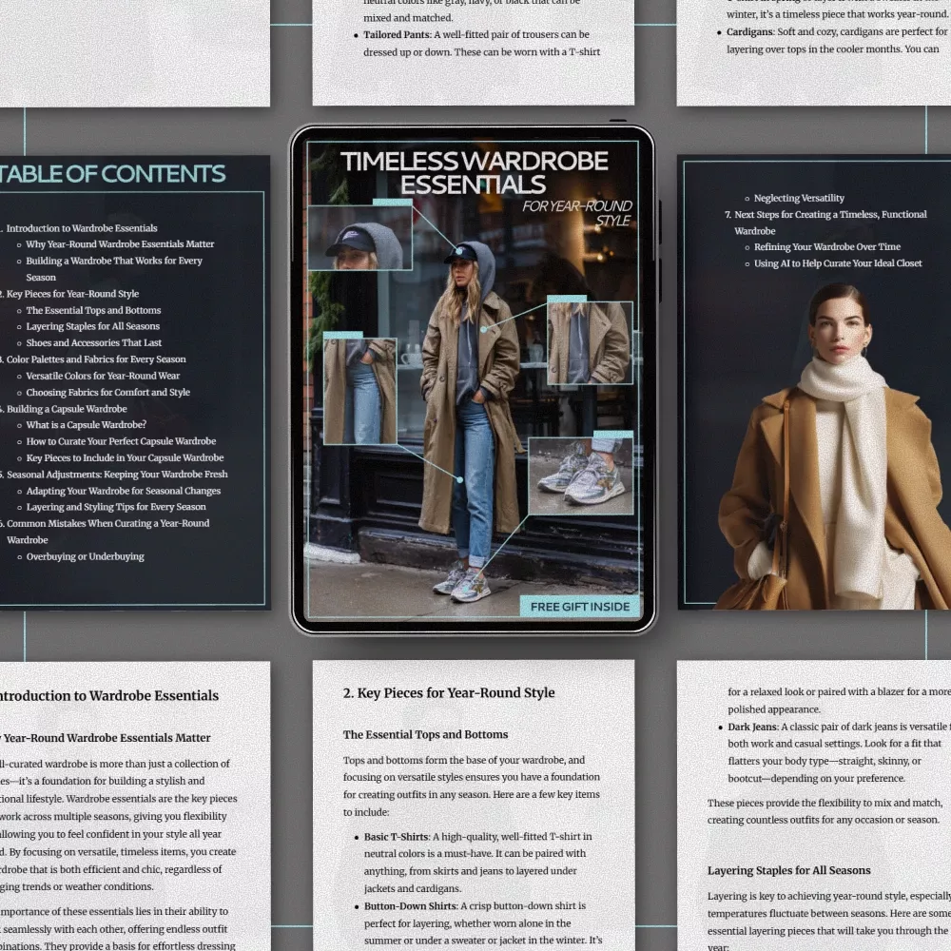The width and height of the screenshot is (951, 951).
Task: Click 'Refining Your Wardrobe Over Time' entry
Action: coord(826,247)
